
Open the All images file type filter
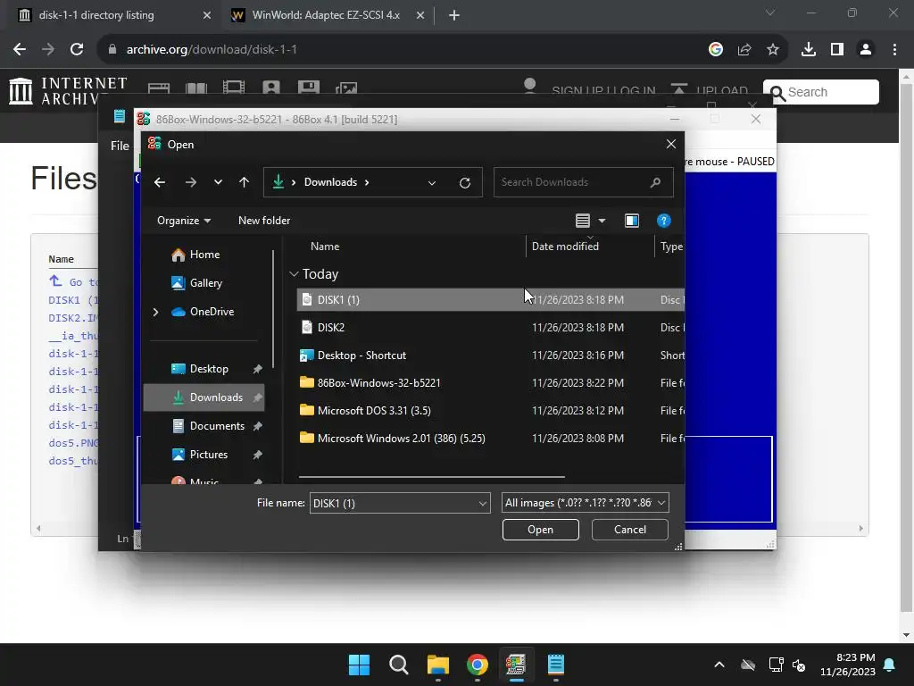[x=586, y=503]
